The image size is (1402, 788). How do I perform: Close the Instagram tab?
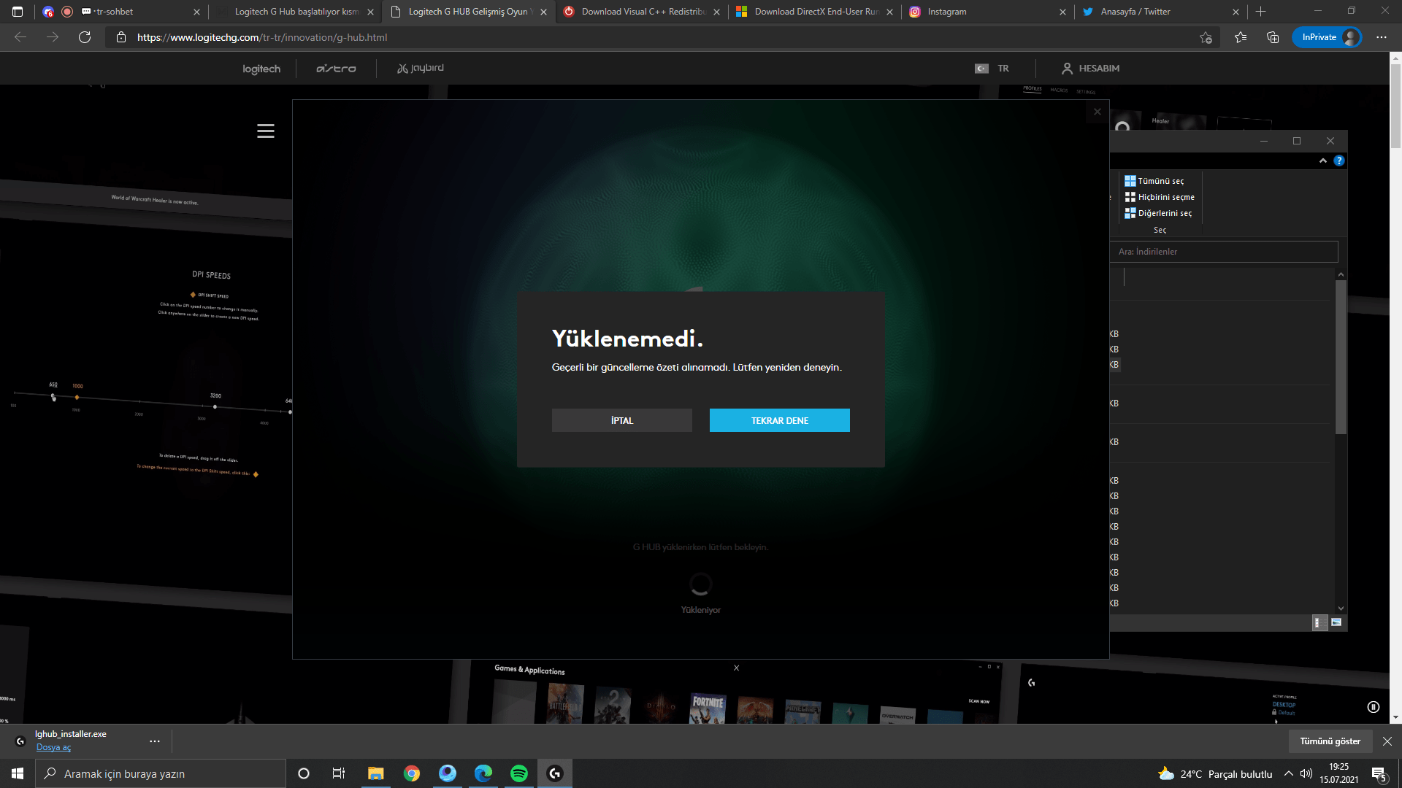1062,12
